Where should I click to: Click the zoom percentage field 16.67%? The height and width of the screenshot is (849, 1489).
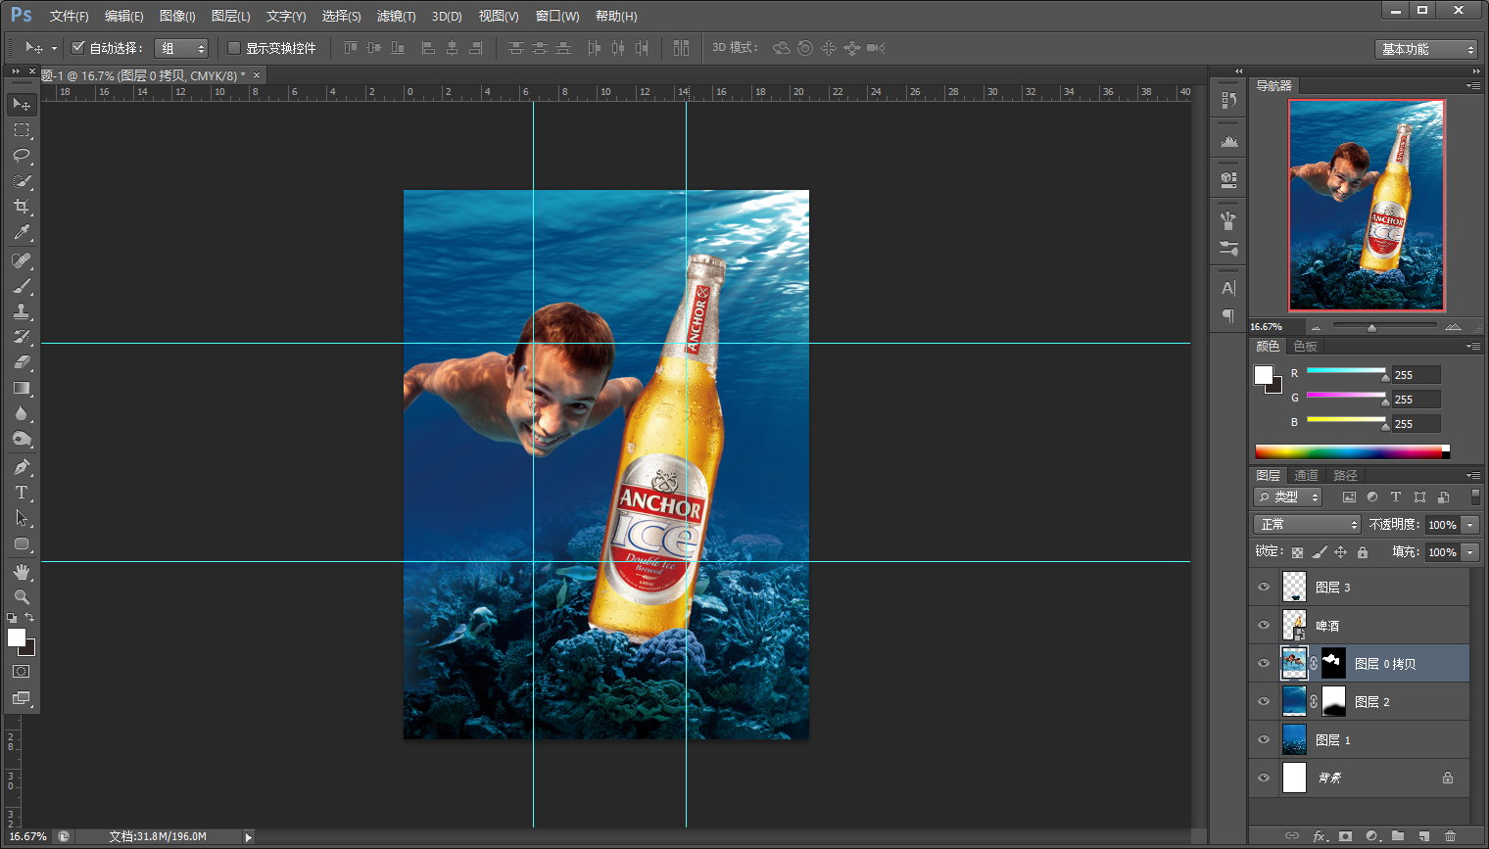pyautogui.click(x=27, y=837)
